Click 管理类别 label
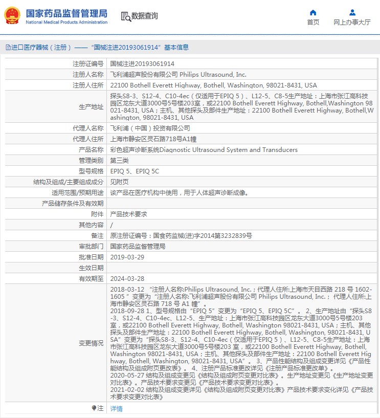 tap(91, 161)
